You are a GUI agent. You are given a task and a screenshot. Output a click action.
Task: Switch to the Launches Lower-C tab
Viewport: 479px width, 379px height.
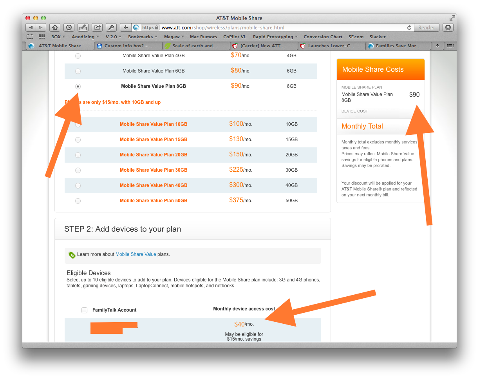pos(331,46)
